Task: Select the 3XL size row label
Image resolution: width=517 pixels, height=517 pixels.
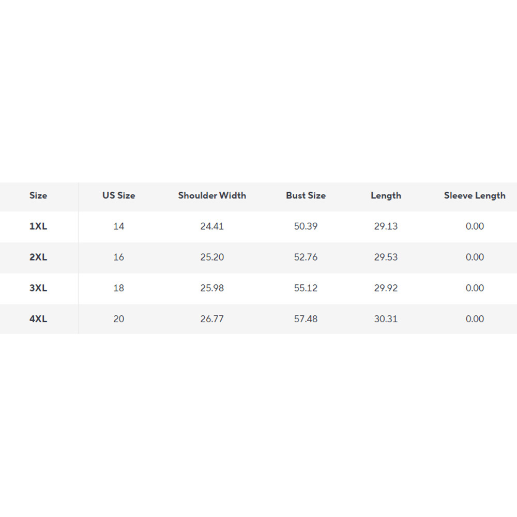Action: tap(38, 288)
